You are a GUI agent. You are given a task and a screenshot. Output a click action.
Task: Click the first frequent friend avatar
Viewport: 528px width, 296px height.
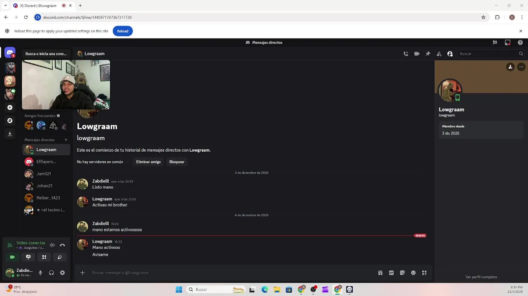29,125
